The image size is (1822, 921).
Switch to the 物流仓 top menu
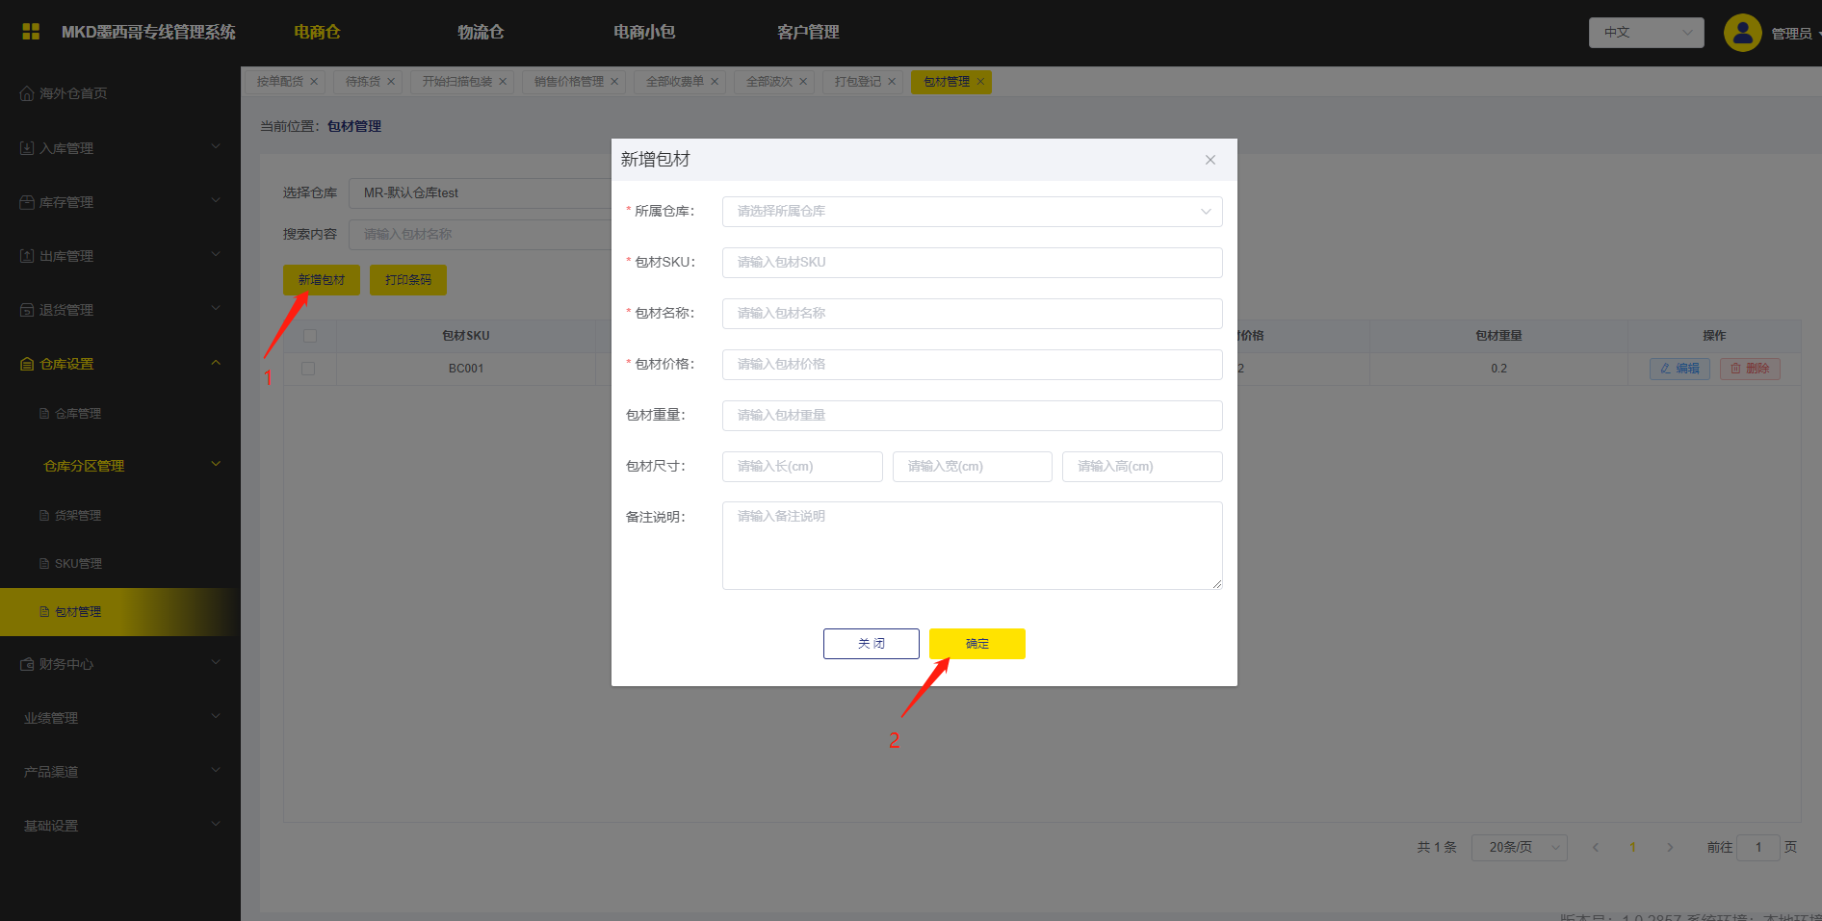pyautogui.click(x=481, y=32)
